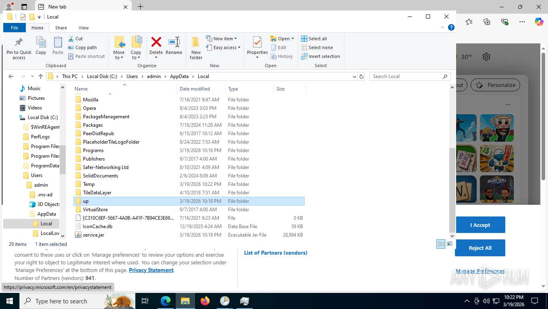Open Task View from taskbar

(145, 301)
